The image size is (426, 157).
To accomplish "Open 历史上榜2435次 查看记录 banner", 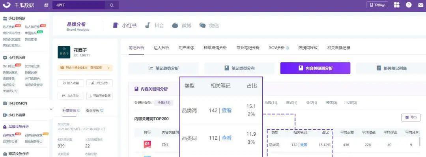I will tap(85, 68).
